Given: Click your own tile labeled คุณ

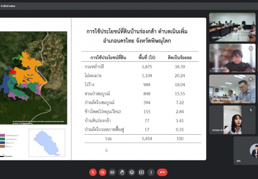Looking at the screenshot, I should click(246, 151).
